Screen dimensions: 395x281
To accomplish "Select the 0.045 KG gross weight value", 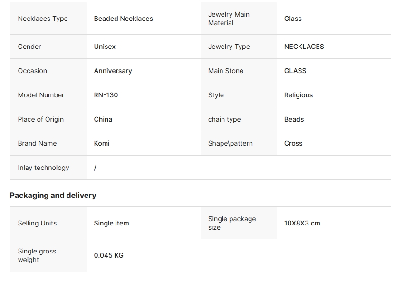I will tap(108, 255).
